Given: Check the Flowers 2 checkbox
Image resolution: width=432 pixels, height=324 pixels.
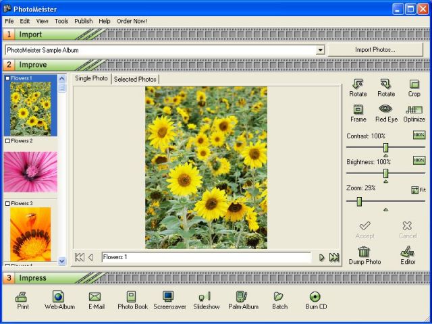Looking at the screenshot, I should [x=7, y=141].
